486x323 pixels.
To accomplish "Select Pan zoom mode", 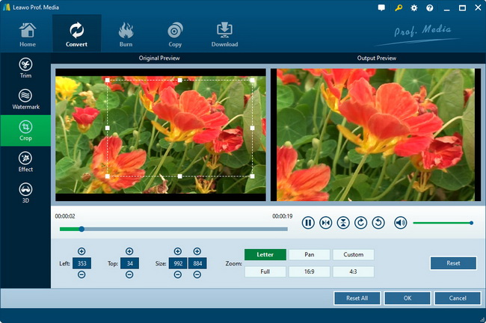I will click(x=310, y=254).
